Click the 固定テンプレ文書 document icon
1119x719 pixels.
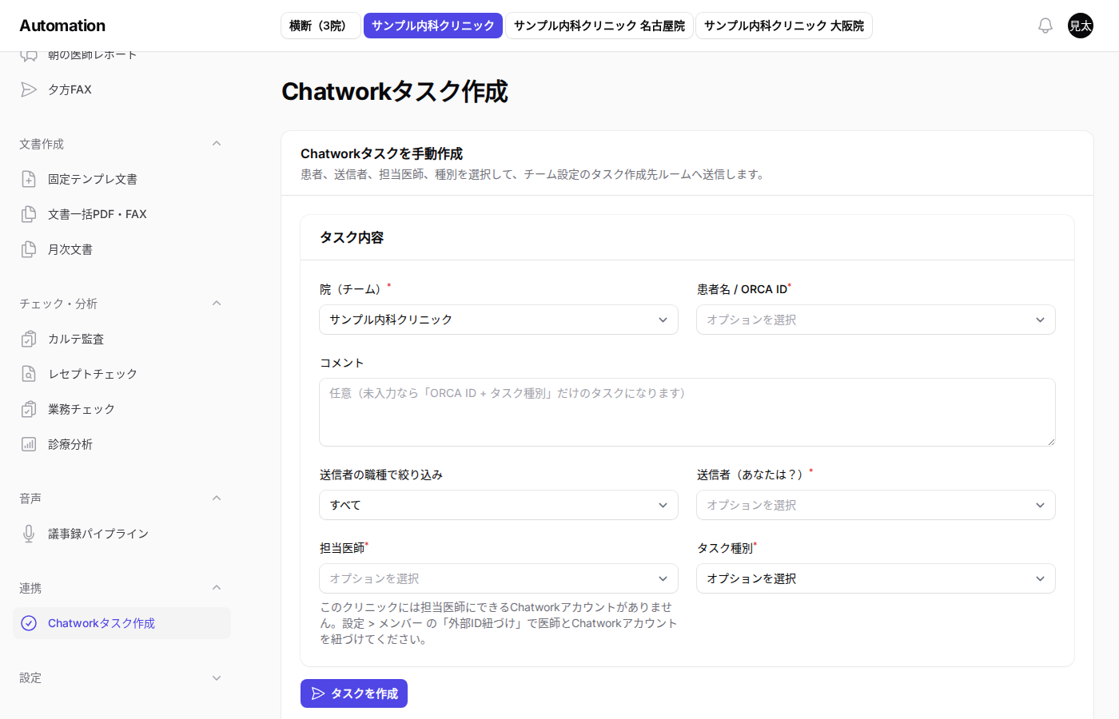[29, 179]
